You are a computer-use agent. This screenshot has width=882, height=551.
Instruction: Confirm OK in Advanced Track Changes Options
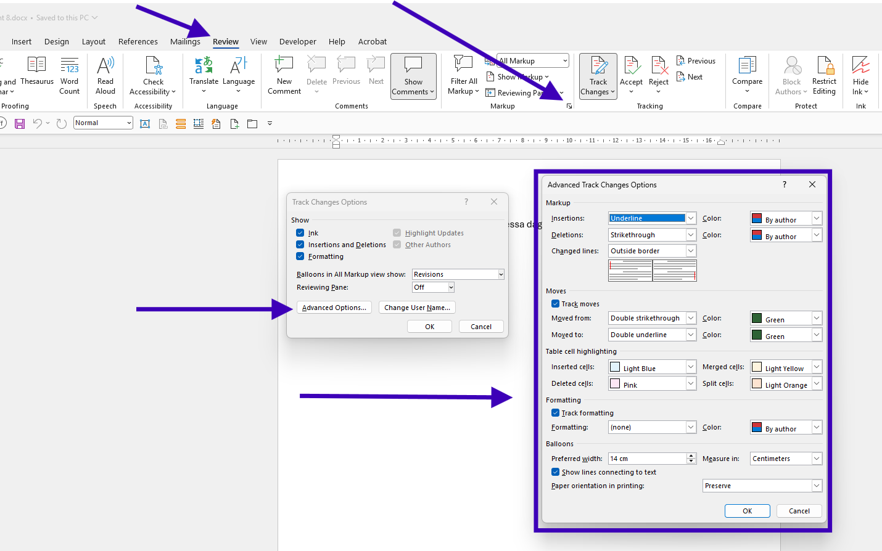(x=748, y=511)
